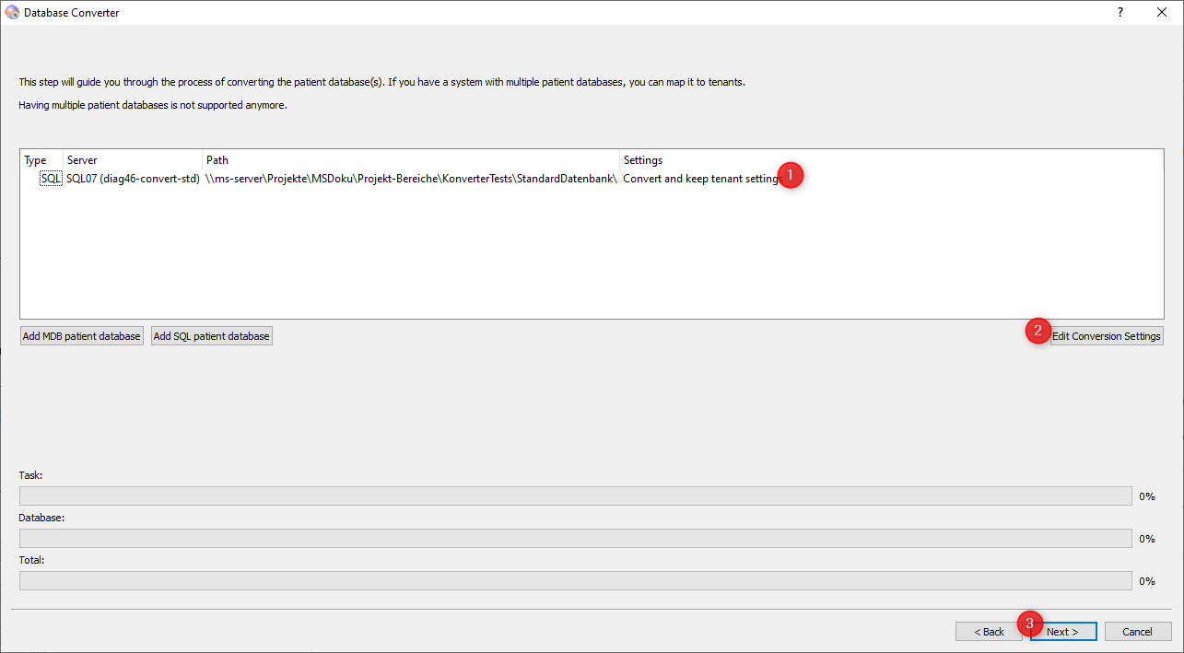
Task: Go back with the Back button
Action: [989, 632]
